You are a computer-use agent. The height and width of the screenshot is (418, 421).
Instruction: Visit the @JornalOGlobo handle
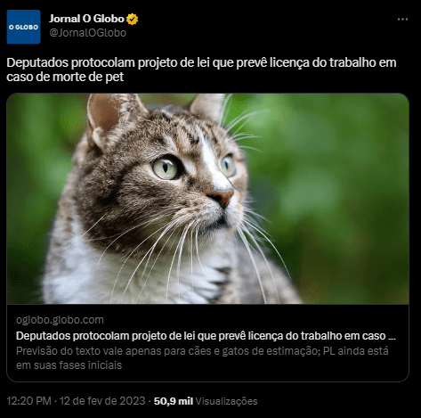88,32
